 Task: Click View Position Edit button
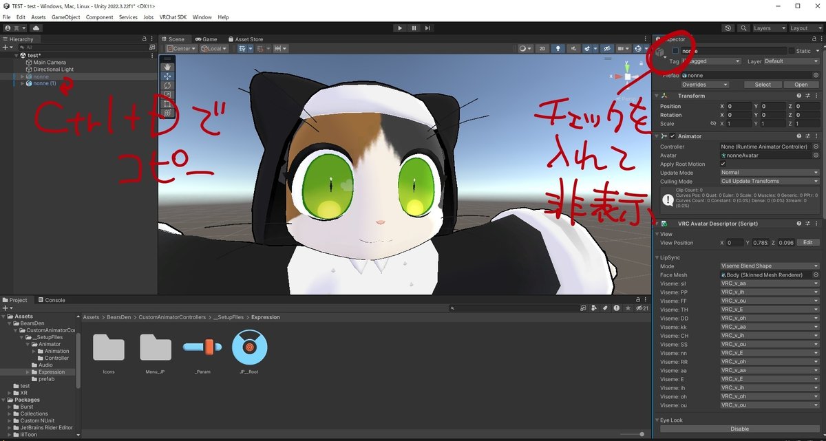[808, 243]
